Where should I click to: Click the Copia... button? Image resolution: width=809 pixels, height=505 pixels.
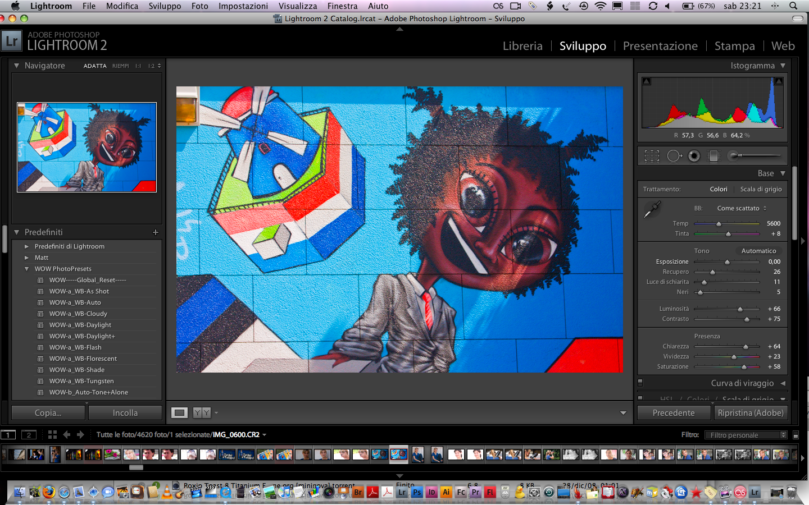[x=48, y=412]
